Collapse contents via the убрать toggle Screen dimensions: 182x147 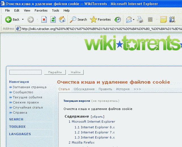point(98,116)
